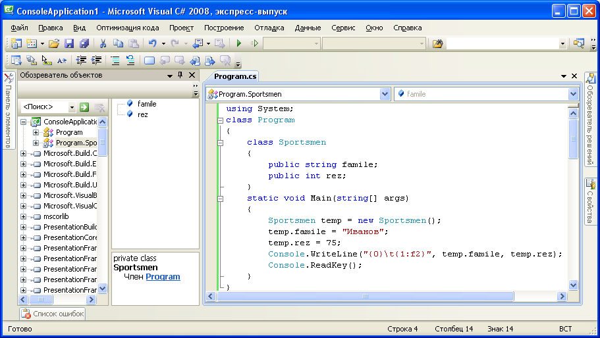Run search with green arrow button
This screenshot has height=338, width=600.
(84, 107)
